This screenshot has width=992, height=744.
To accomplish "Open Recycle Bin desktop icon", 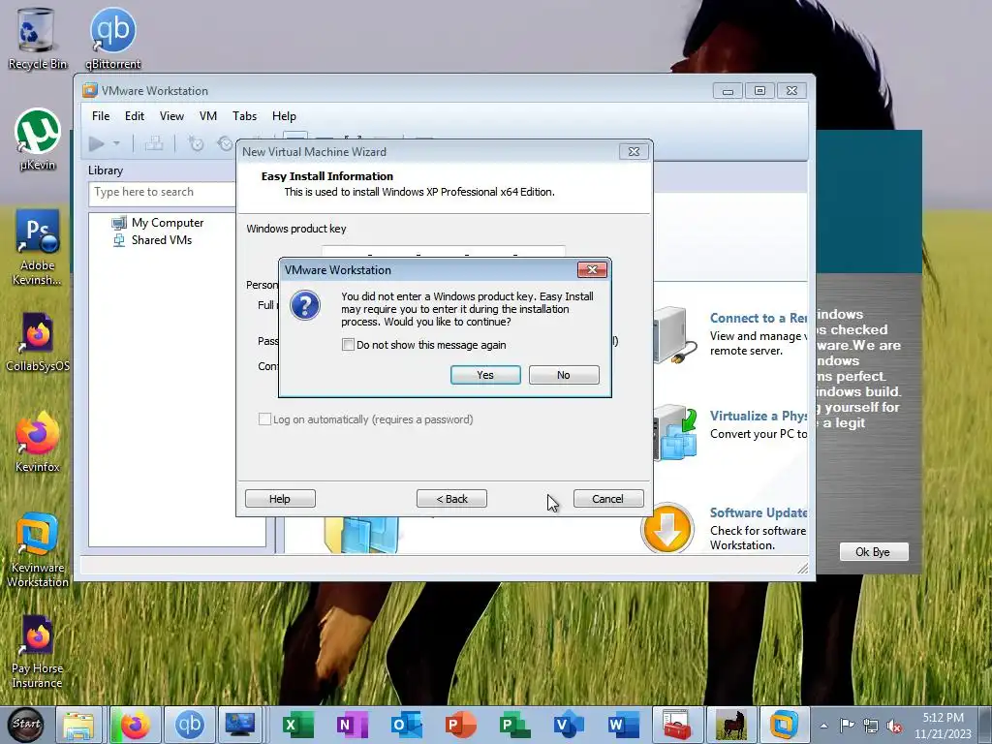I will pyautogui.click(x=38, y=39).
